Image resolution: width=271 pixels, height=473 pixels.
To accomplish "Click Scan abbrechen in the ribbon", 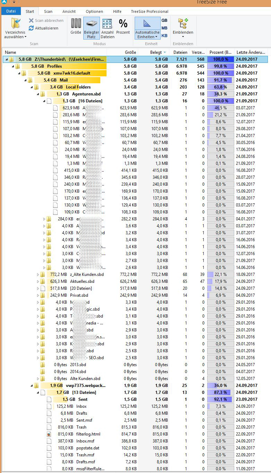I will coord(46,20).
